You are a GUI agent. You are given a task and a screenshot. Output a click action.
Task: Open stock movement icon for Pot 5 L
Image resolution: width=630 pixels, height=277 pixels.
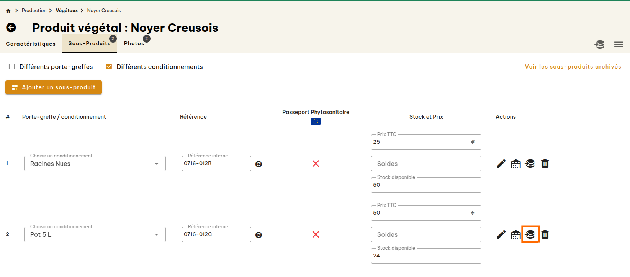(x=530, y=234)
